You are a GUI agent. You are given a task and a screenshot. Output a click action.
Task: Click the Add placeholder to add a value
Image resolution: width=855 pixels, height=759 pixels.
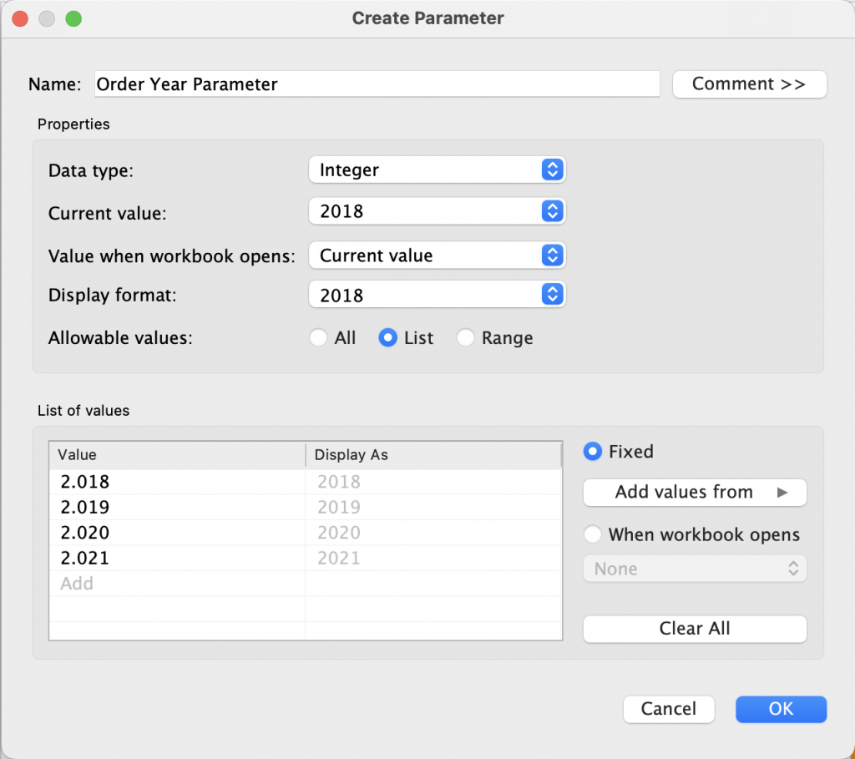coord(77,584)
